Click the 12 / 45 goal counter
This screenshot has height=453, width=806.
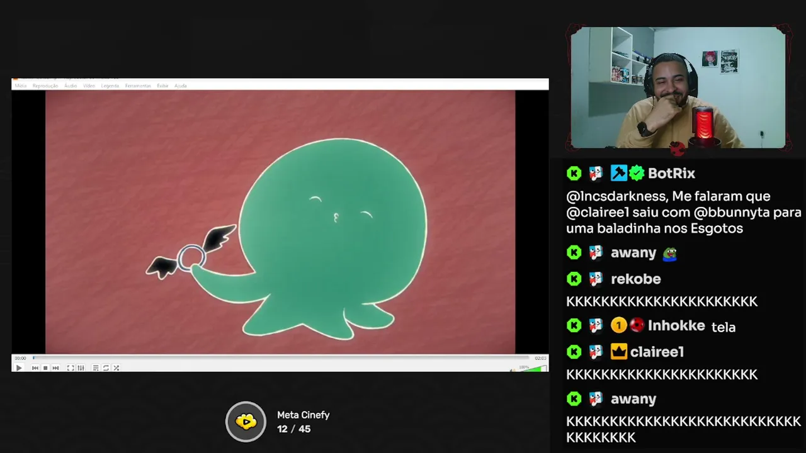293,429
